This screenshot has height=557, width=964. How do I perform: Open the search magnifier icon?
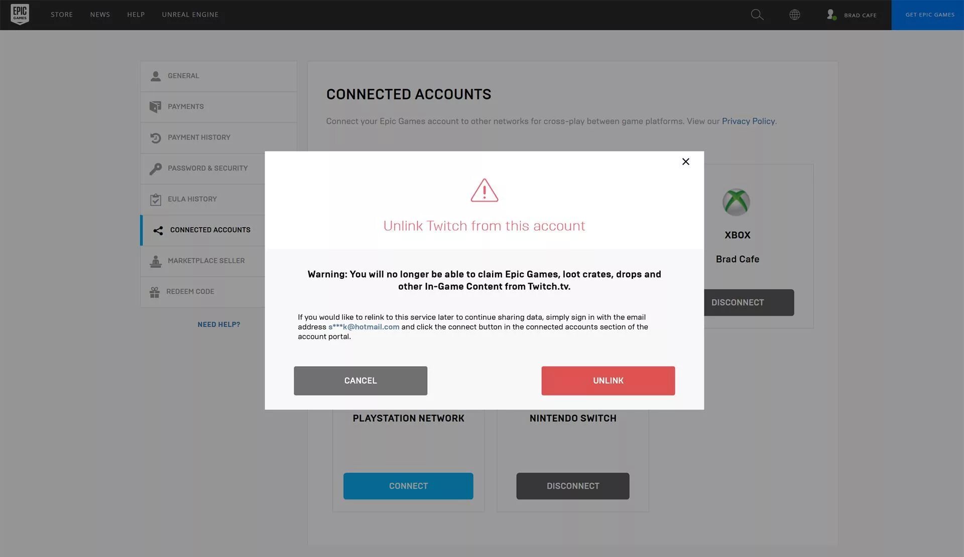[757, 15]
